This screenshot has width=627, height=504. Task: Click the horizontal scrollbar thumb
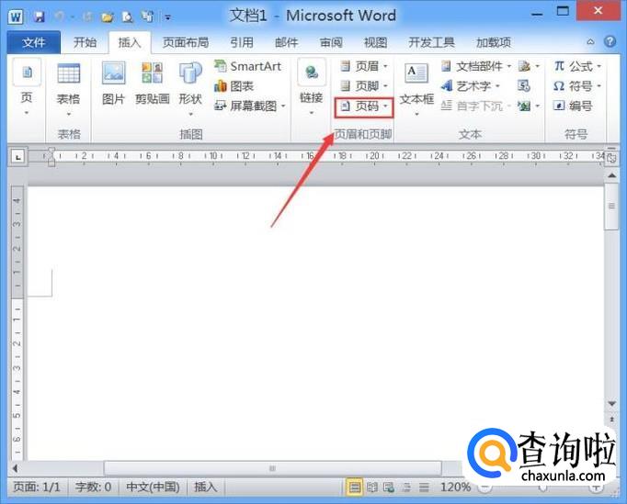[x=273, y=468]
